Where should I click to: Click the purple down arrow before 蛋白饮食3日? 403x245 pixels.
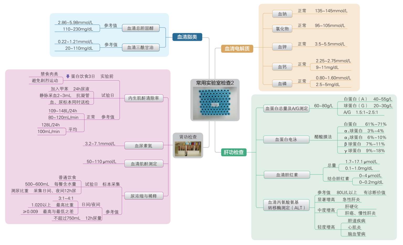tap(68, 76)
